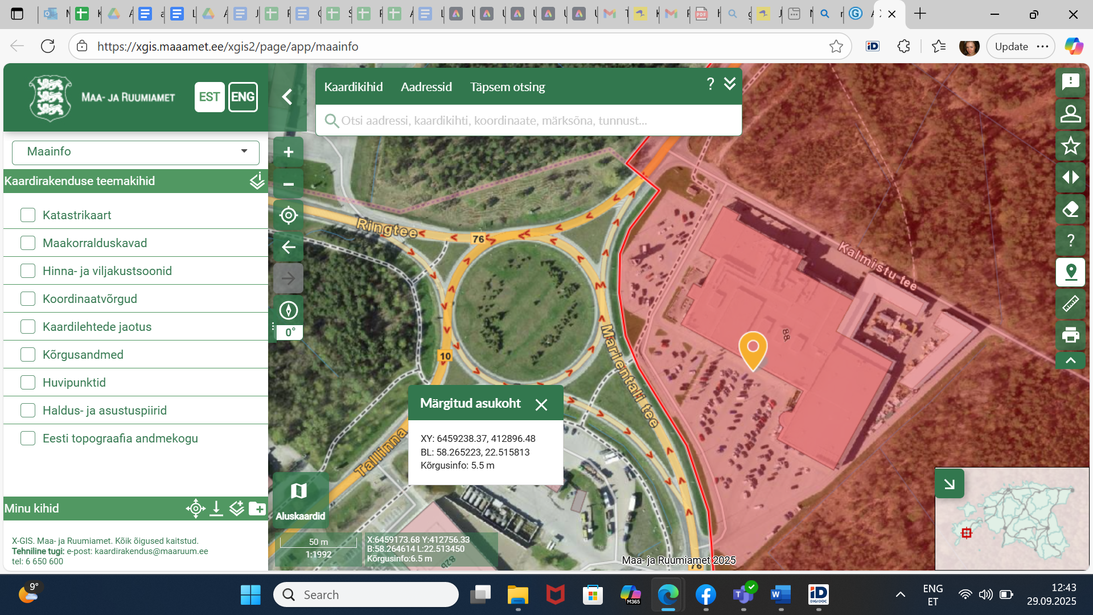Viewport: 1093px width, 615px height.
Task: Click the eraser clear-map tool
Action: [1070, 209]
